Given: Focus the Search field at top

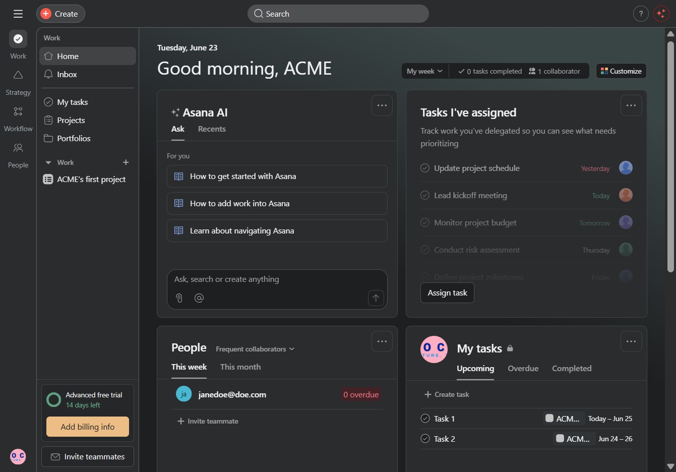Looking at the screenshot, I should click(x=338, y=14).
